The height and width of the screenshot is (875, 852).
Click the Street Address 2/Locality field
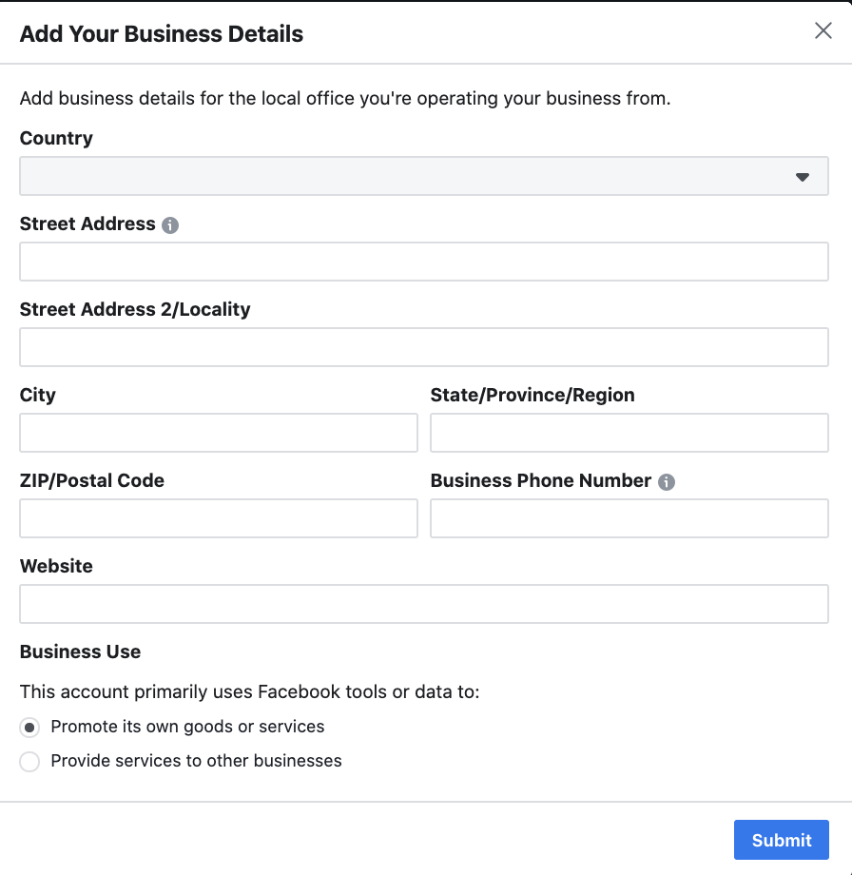click(424, 347)
